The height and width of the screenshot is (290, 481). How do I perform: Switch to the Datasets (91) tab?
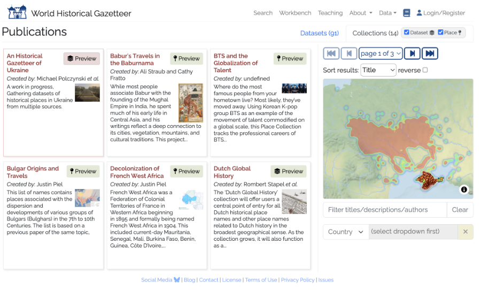pyautogui.click(x=319, y=33)
